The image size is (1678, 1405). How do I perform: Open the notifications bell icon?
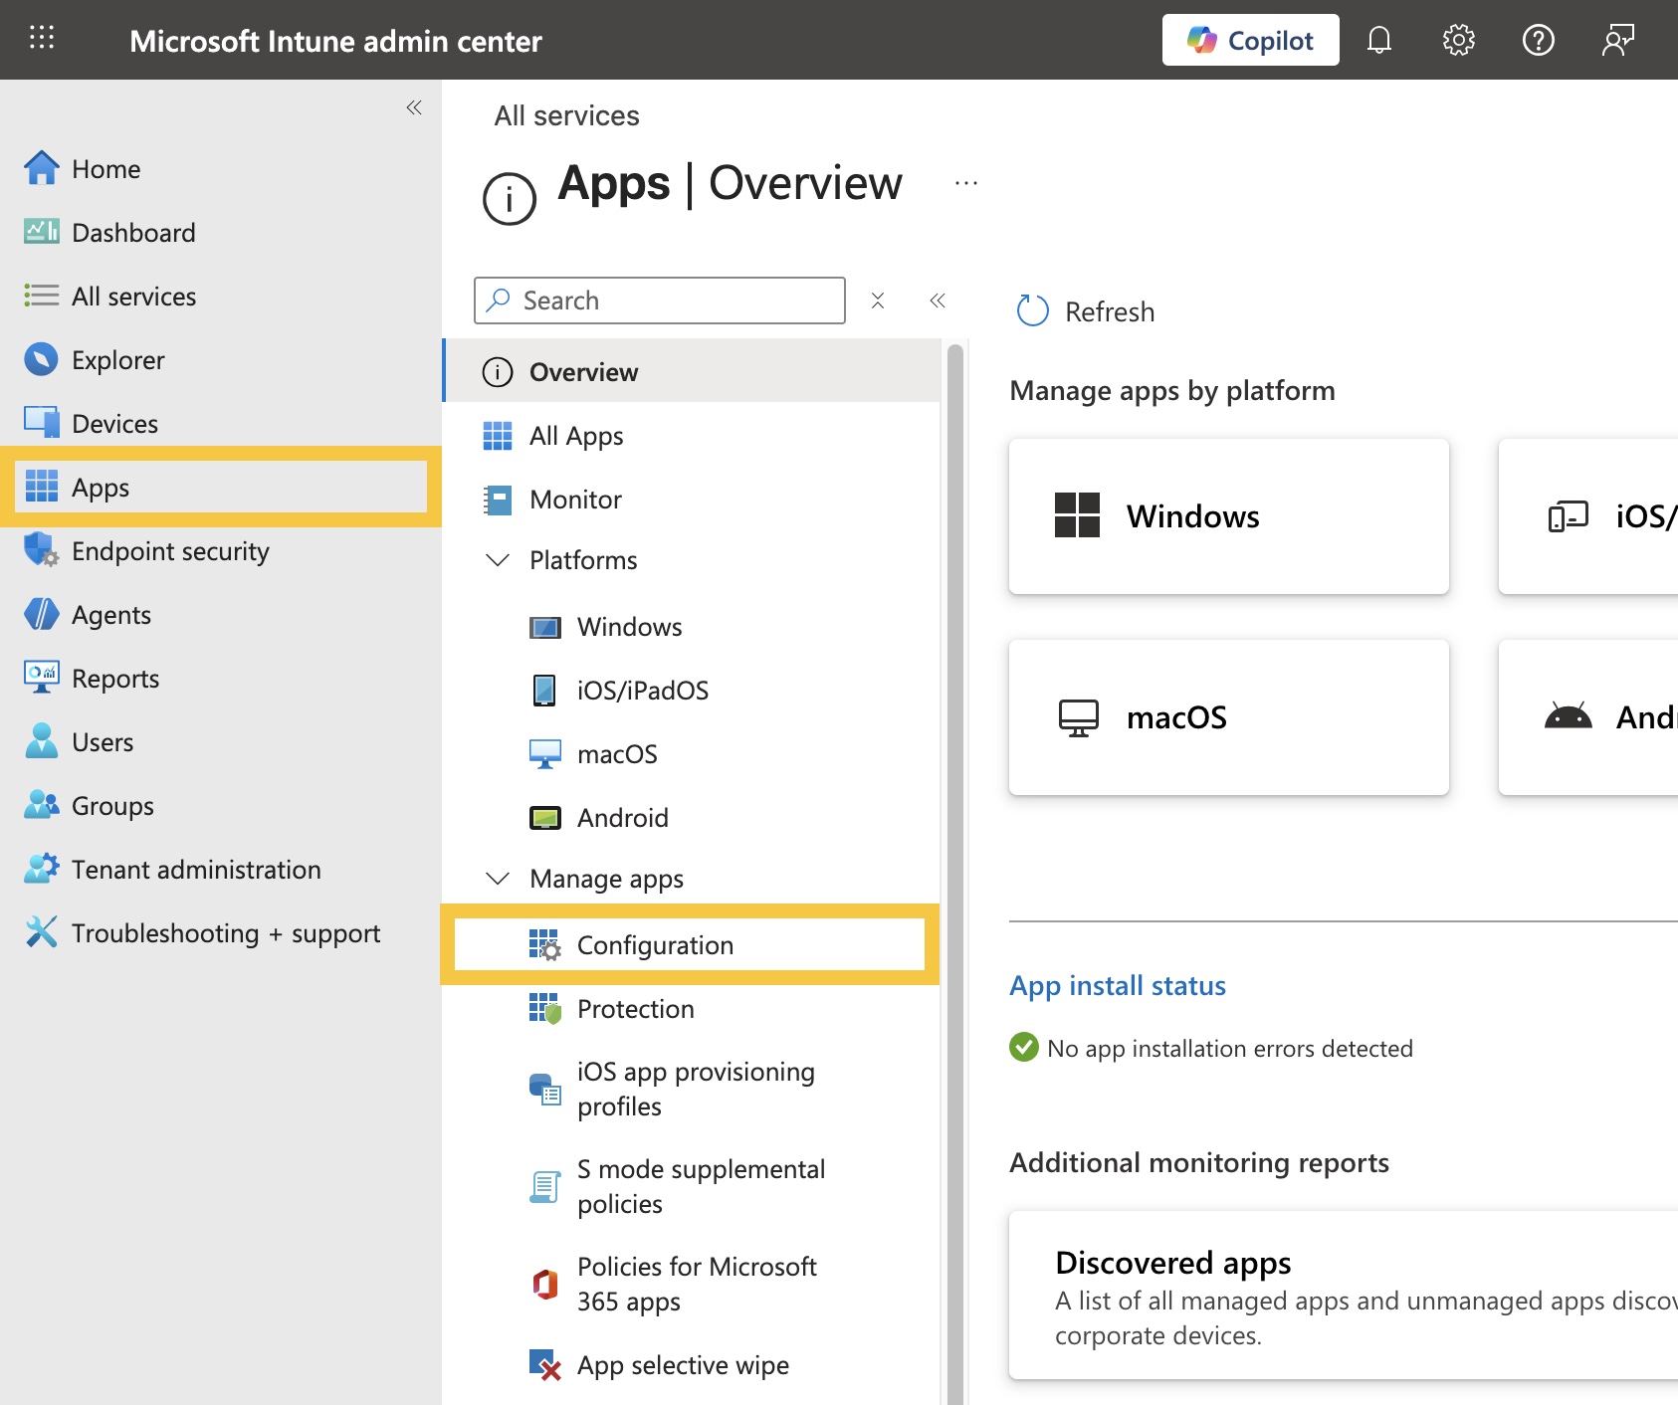(x=1378, y=40)
